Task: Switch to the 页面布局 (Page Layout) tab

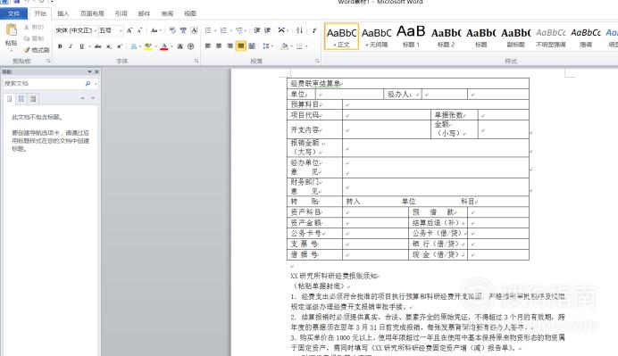Action: 92,13
